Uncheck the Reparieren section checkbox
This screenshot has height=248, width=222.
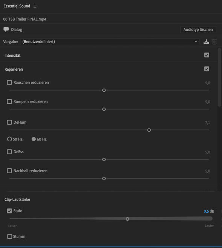pos(207,69)
